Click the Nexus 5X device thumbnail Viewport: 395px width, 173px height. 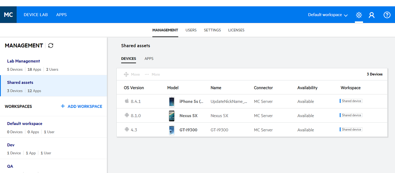pos(172,116)
